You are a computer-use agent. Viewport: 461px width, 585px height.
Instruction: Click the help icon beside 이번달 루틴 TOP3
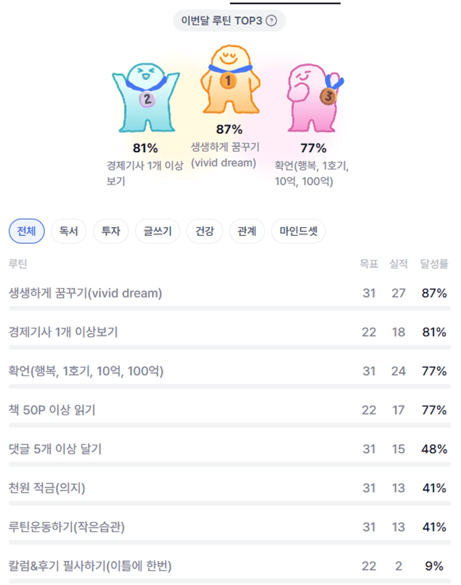tap(271, 21)
